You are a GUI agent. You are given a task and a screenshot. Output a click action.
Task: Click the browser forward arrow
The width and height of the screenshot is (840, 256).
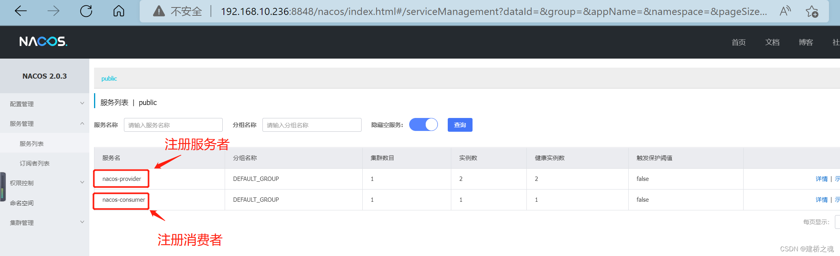[53, 11]
